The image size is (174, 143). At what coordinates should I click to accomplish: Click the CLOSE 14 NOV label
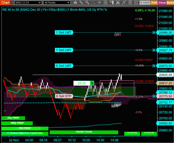(x=144, y=26)
